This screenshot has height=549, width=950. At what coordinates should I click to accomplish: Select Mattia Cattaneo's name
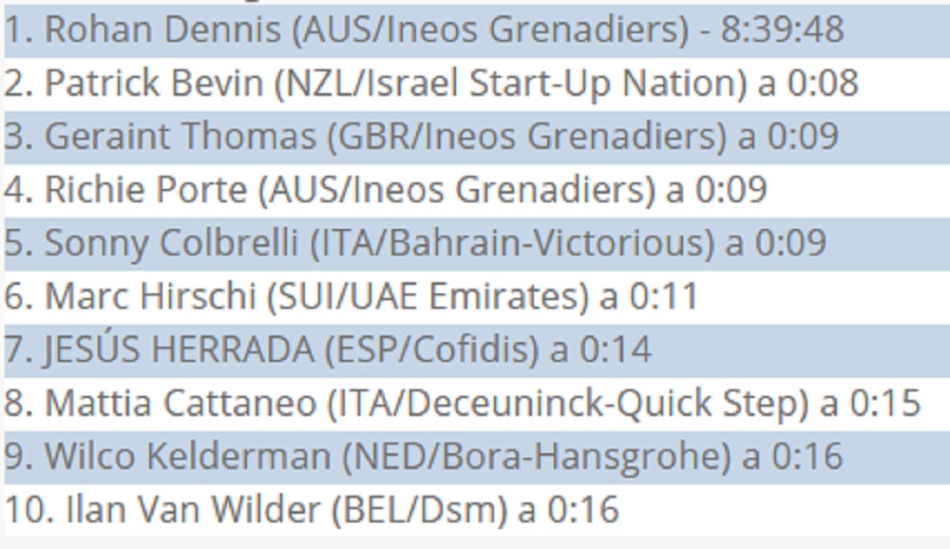180,402
